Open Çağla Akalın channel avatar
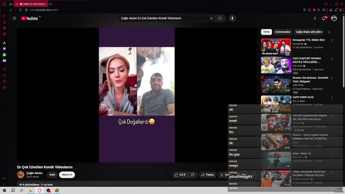The height and width of the screenshot is (194, 345). pyautogui.click(x=21, y=175)
